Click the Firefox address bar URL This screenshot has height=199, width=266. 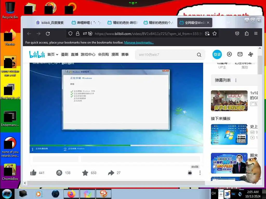[148, 34]
